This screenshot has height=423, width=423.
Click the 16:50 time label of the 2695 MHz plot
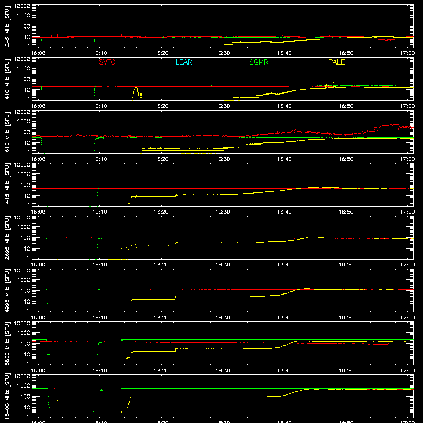[x=346, y=265]
